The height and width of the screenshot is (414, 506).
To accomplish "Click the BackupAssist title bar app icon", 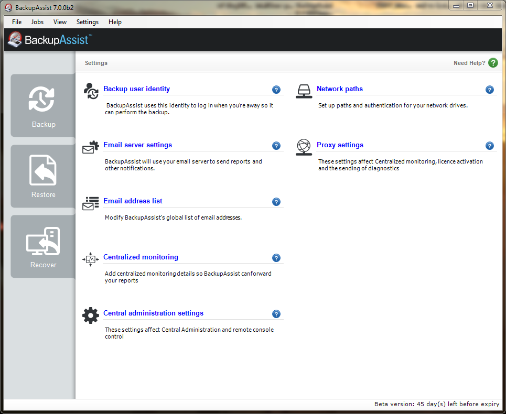I will pyautogui.click(x=9, y=7).
